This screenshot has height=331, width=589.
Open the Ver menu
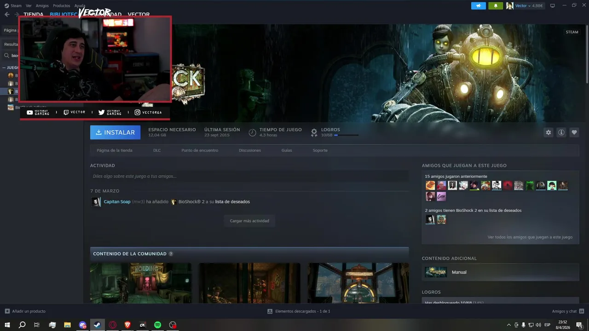point(29,6)
